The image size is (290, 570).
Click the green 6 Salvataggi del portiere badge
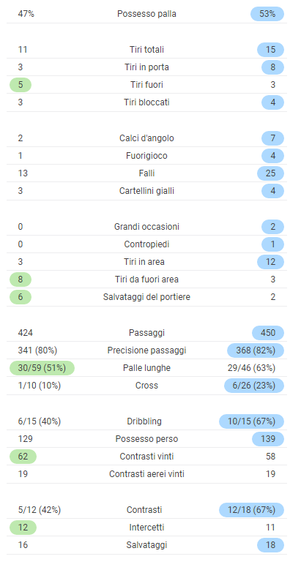pos(21,297)
